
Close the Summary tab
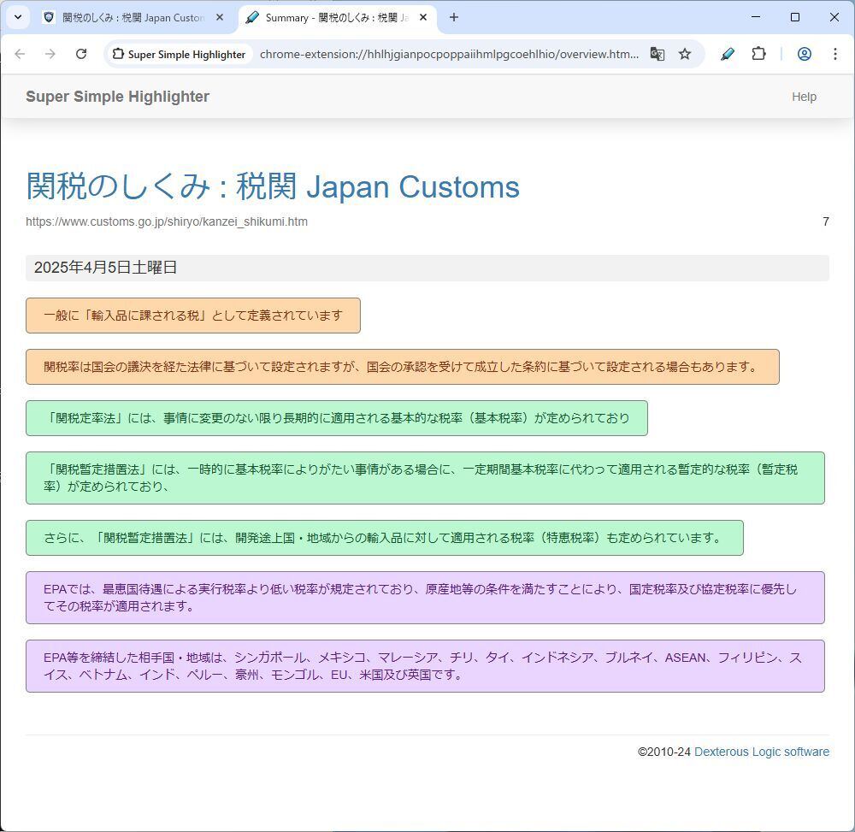coord(423,17)
